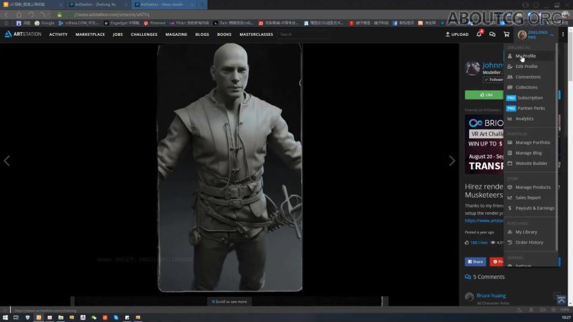This screenshot has width=573, height=322.
Task: Open the 188 Likes link
Action: (479, 243)
